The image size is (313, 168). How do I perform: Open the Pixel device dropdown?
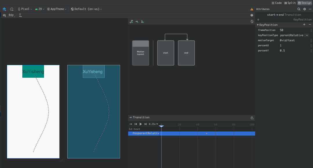coord(25,9)
